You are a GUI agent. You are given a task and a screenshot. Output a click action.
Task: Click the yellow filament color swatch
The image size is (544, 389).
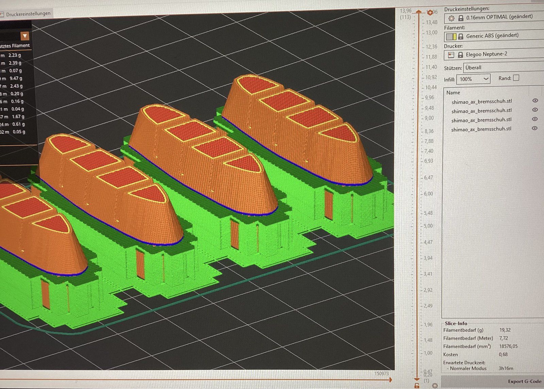(451, 36)
